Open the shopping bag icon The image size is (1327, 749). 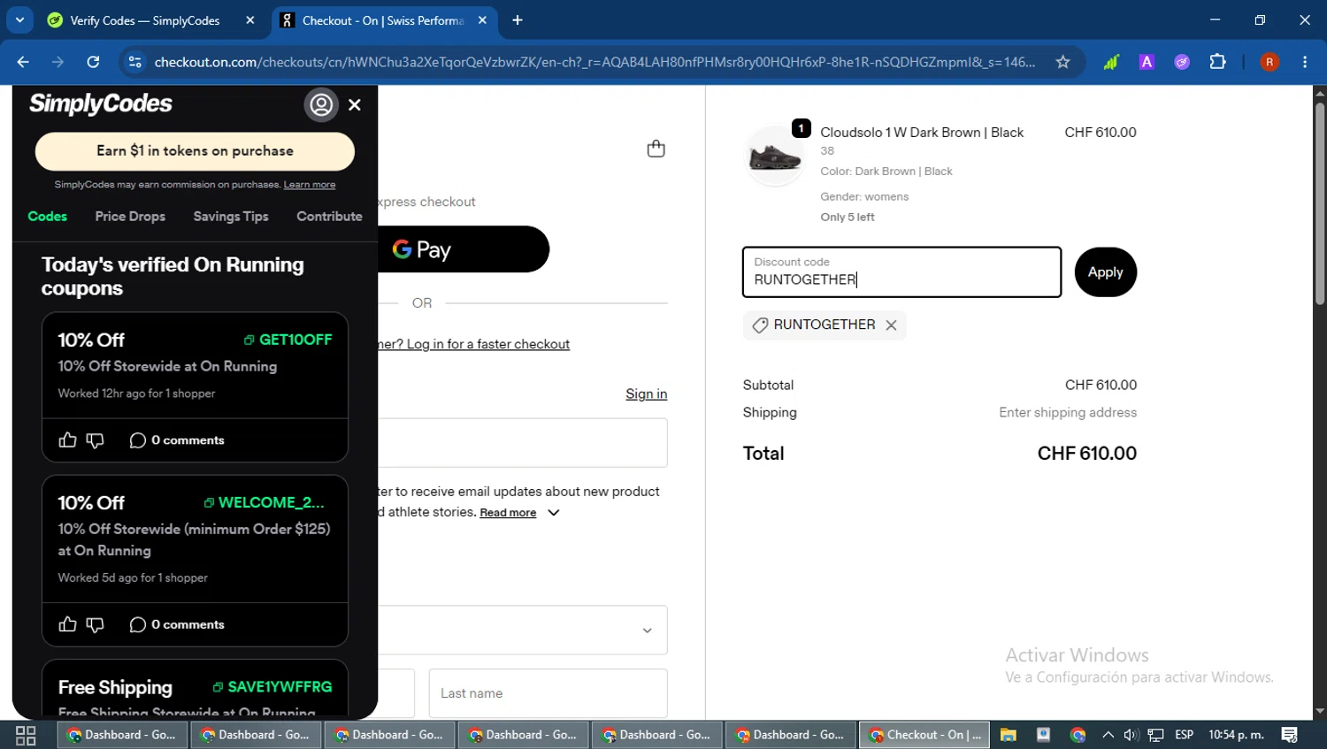click(656, 149)
